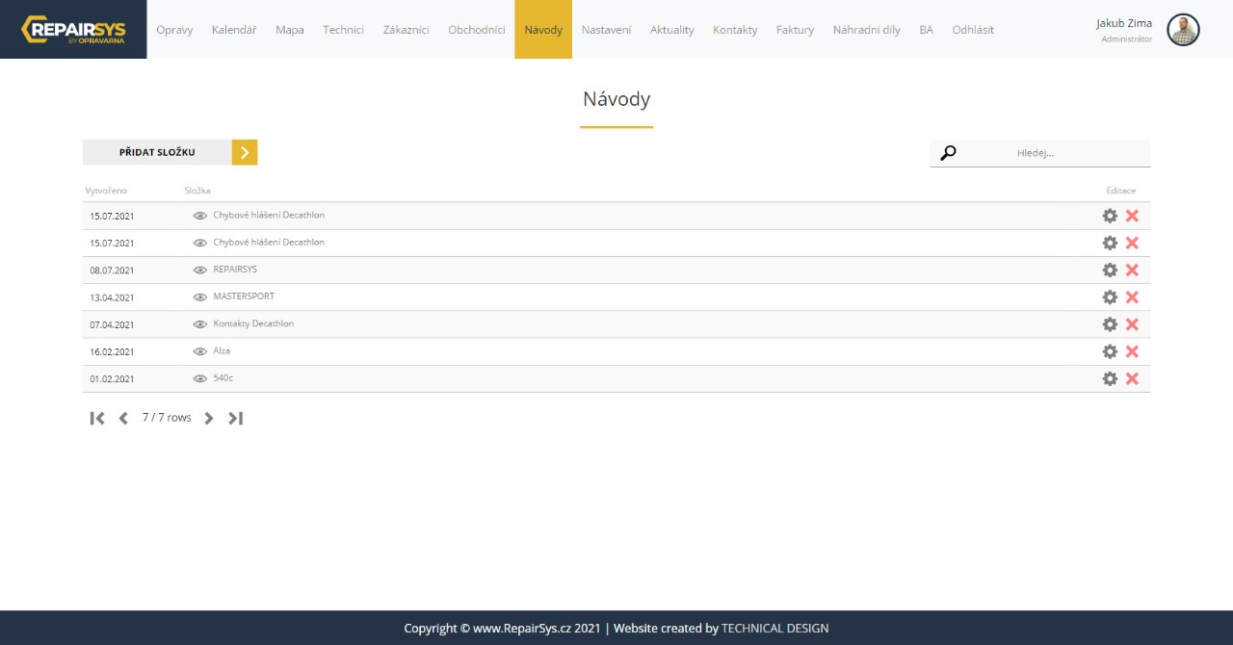The image size is (1233, 645).
Task: Open the REPAIRSYS folder name
Action: pyautogui.click(x=235, y=270)
